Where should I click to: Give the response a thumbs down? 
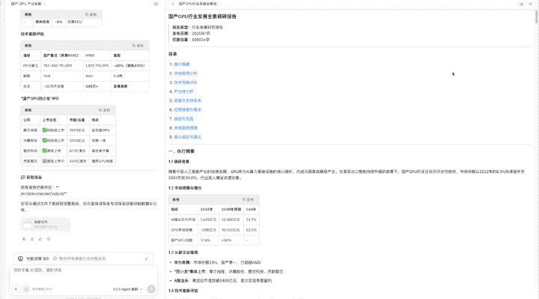pos(49,239)
